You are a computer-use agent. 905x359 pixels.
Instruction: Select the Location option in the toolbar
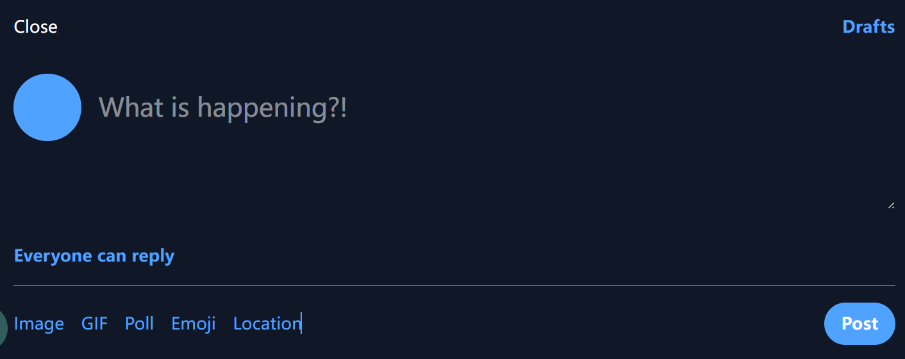(x=267, y=324)
